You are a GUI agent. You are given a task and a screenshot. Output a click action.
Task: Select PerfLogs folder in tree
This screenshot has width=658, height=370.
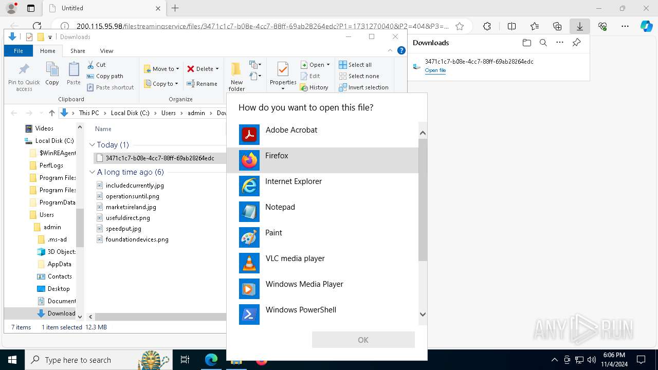click(51, 165)
